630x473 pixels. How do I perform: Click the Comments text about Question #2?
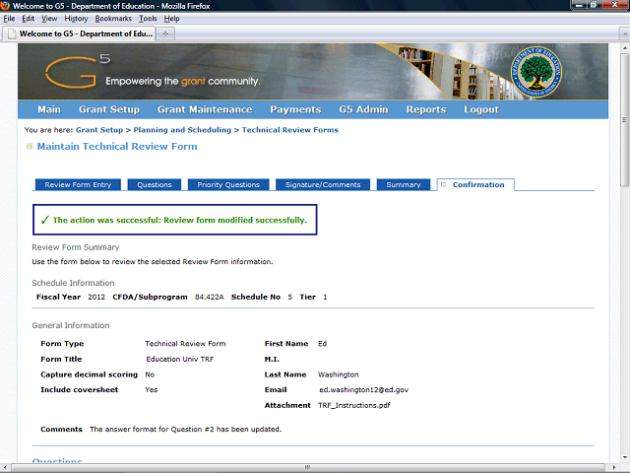click(186, 430)
